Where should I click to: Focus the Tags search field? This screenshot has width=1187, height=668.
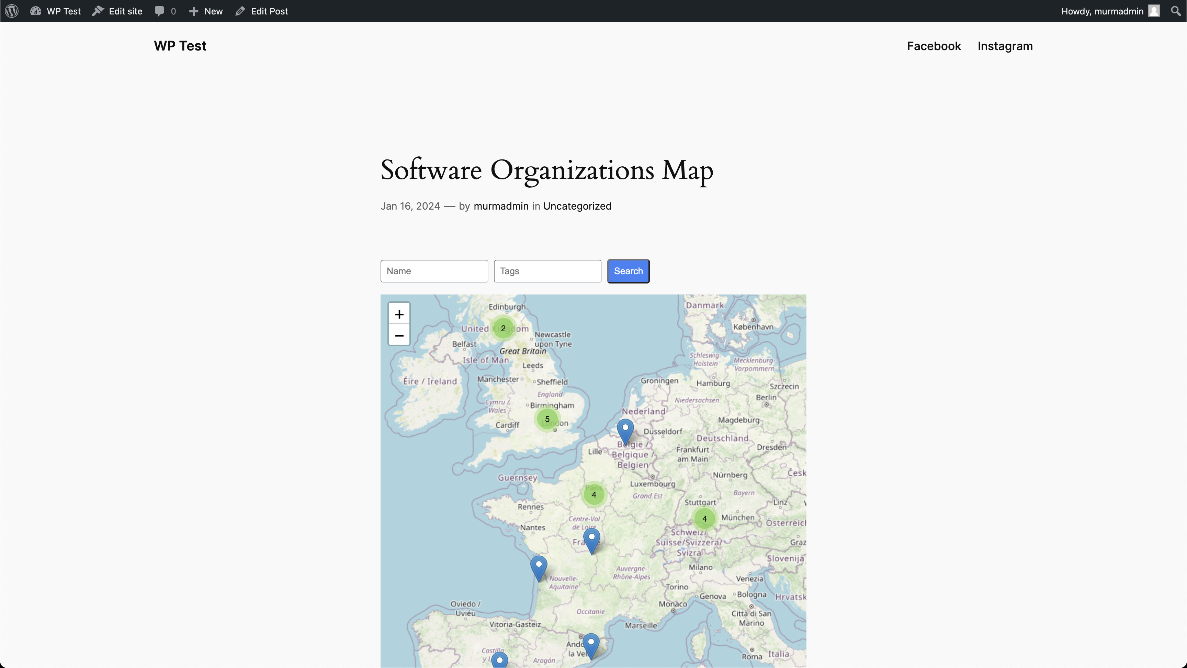coord(547,271)
